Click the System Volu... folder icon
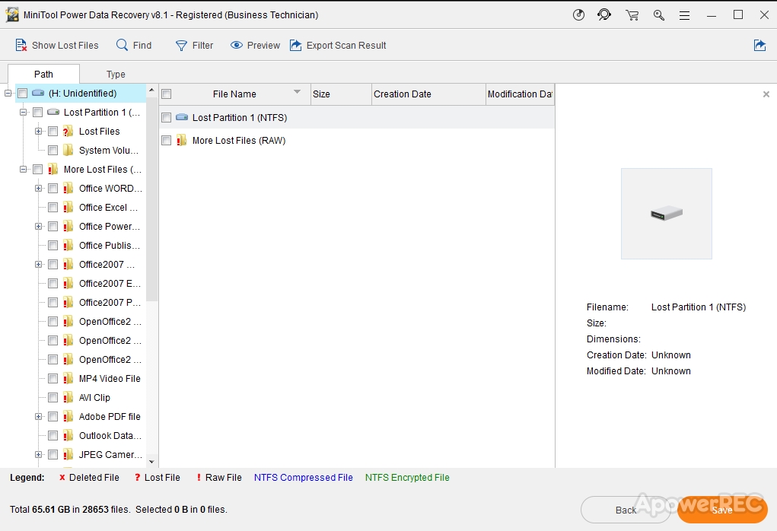 coord(68,150)
